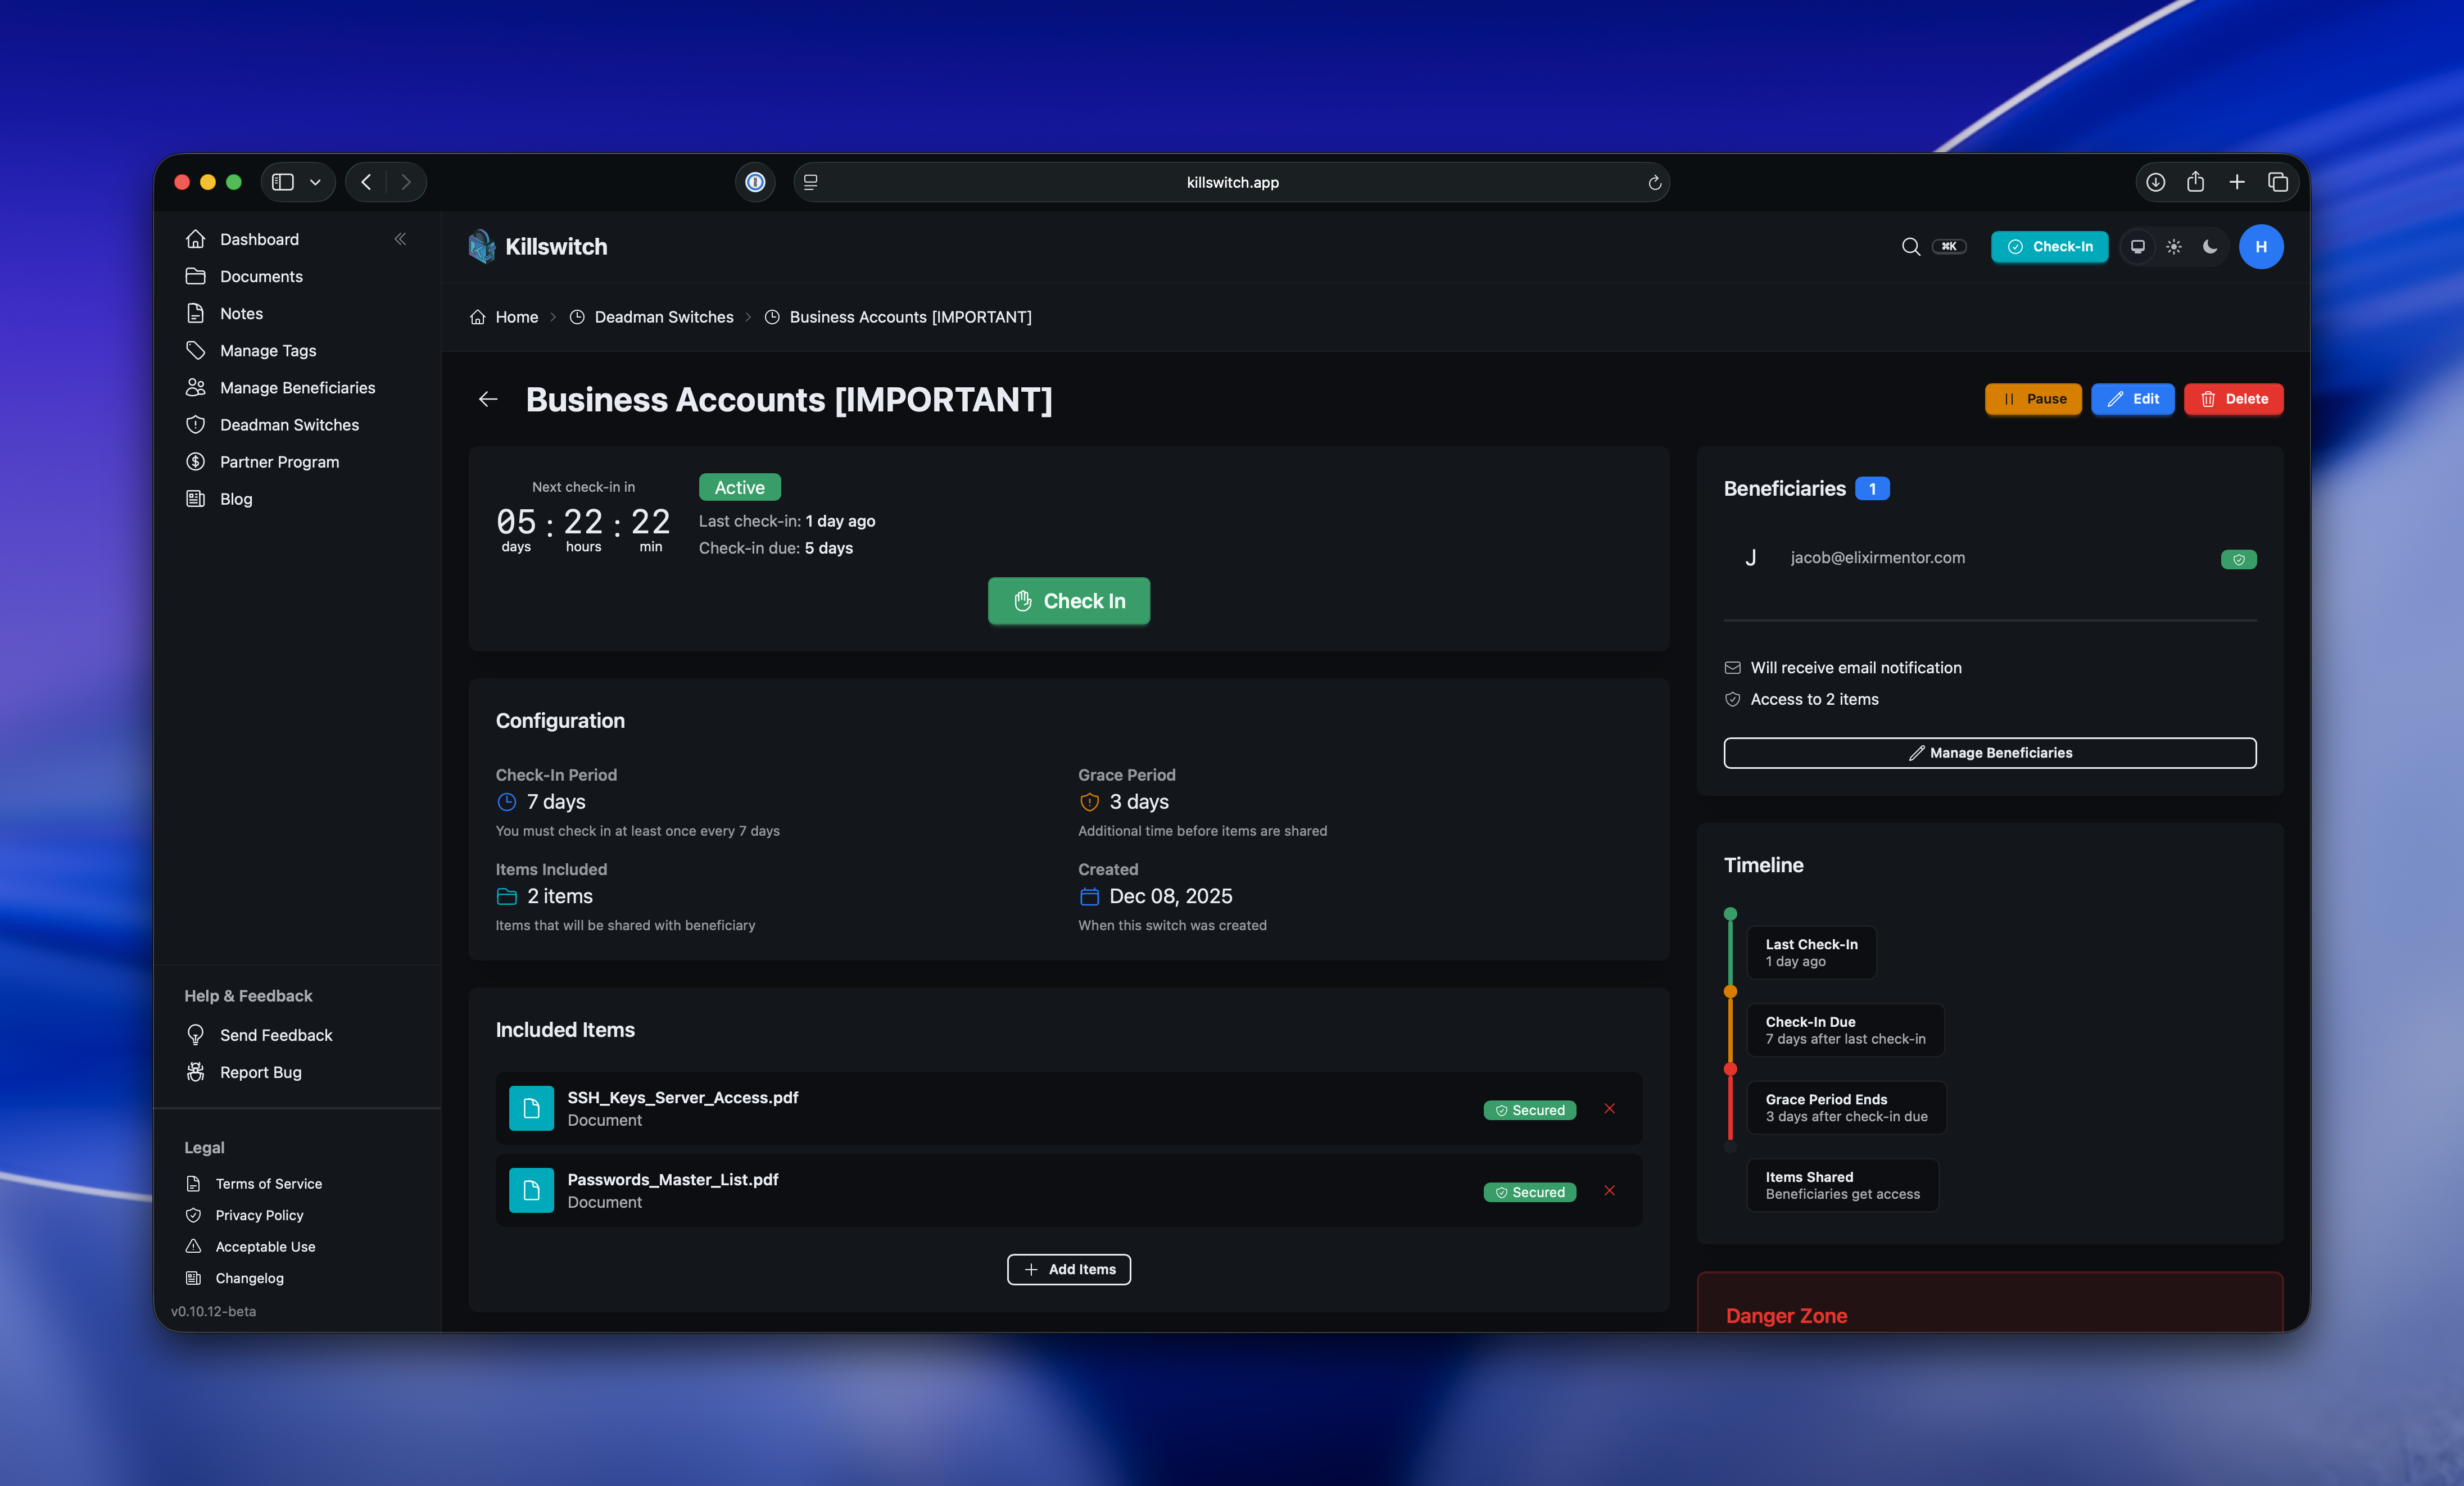Open Deadman Switches in sidebar

click(289, 425)
